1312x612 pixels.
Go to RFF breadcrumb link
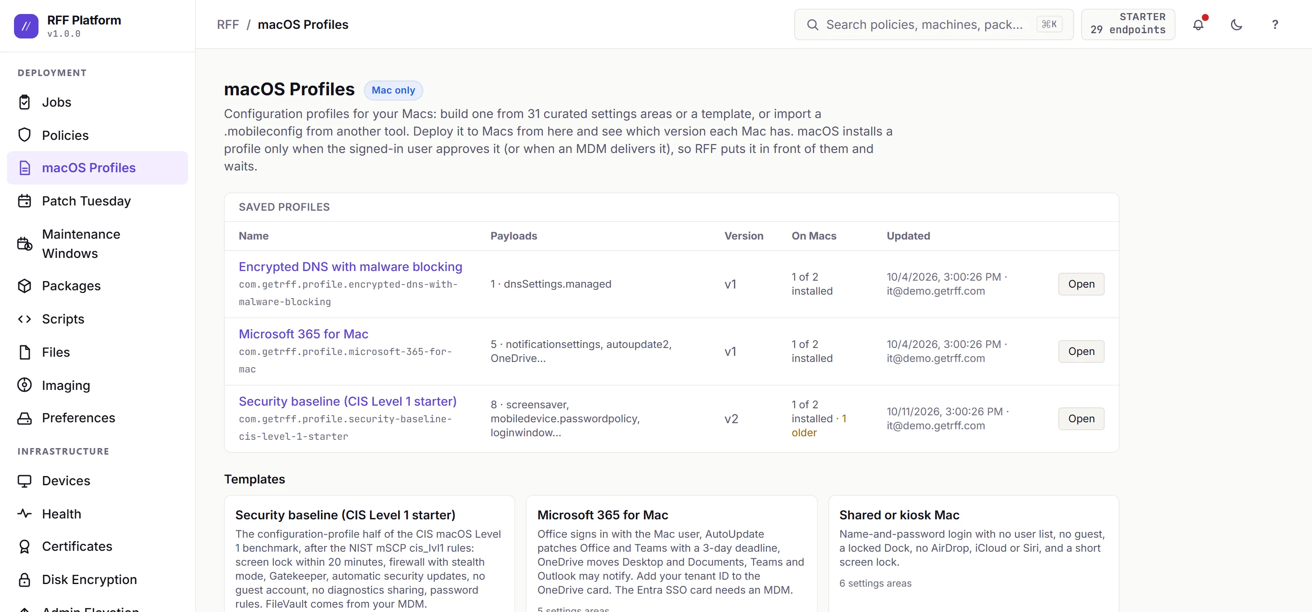coord(228,24)
